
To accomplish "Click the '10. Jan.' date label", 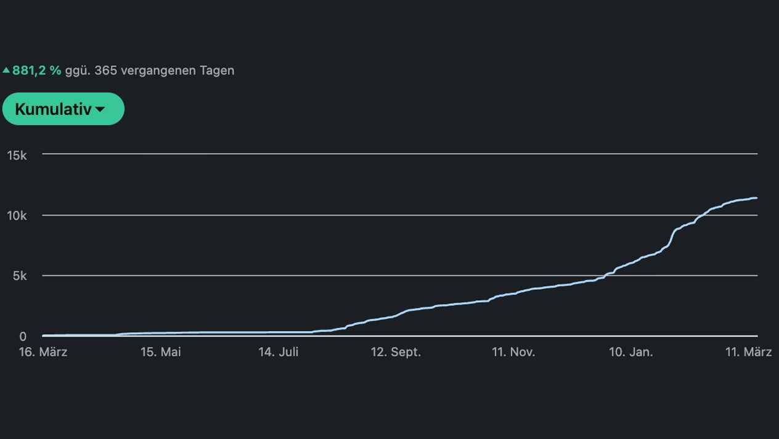I will click(630, 352).
